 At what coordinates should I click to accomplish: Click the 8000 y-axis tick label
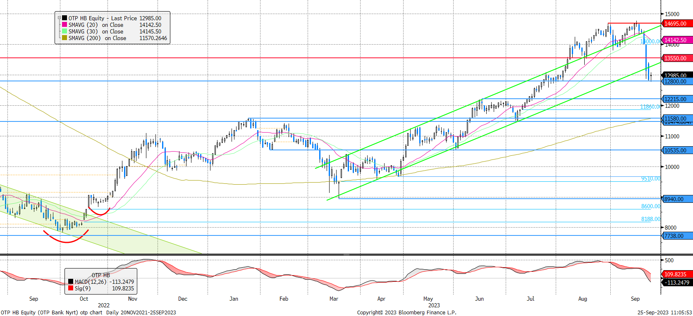click(x=671, y=228)
